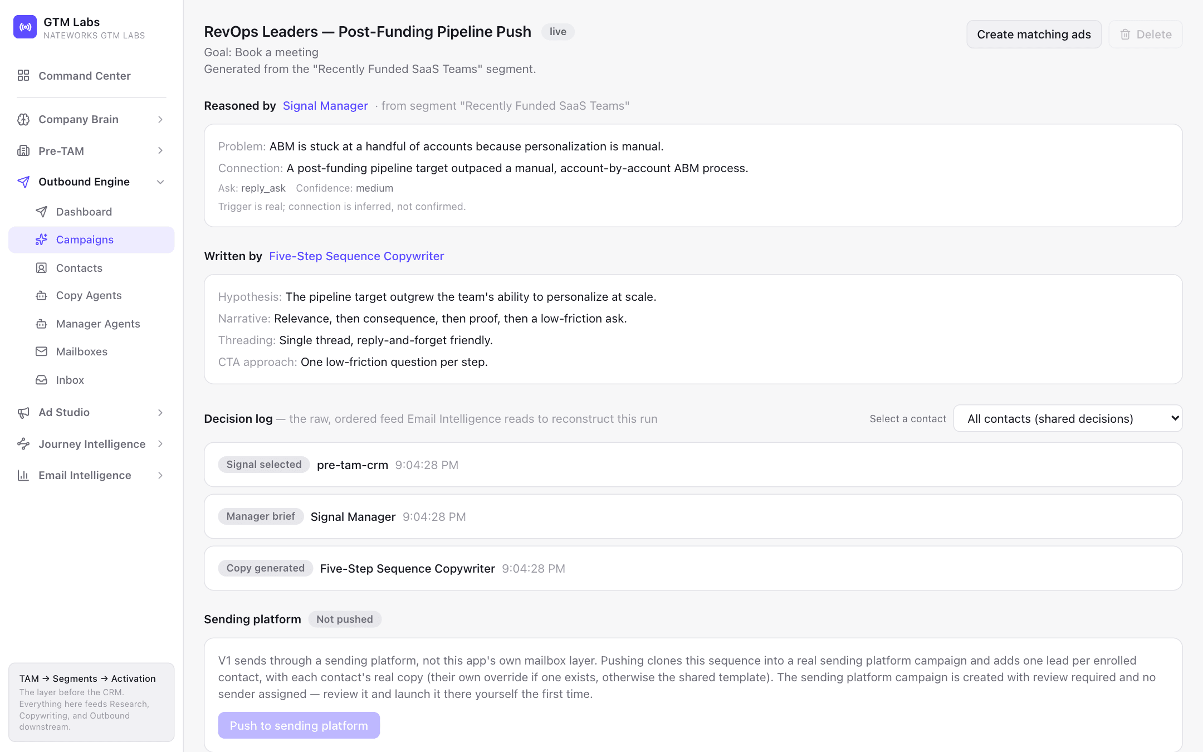This screenshot has height=752, width=1203.
Task: Click the trash icon in Delete button
Action: point(1125,35)
